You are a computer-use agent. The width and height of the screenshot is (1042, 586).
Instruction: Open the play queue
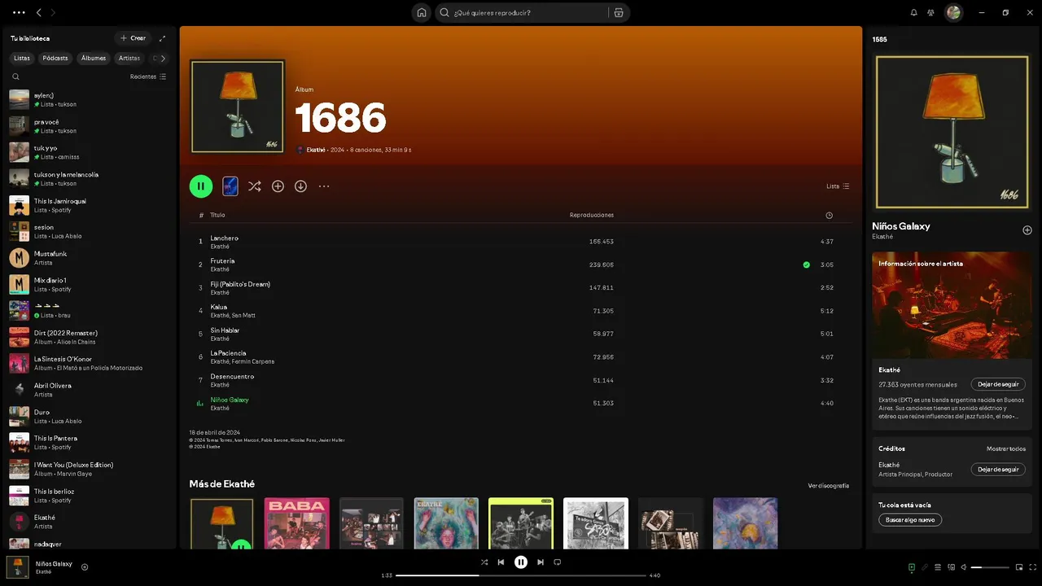938,567
